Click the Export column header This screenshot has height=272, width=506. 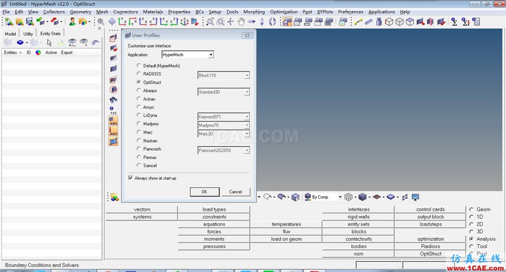click(67, 52)
